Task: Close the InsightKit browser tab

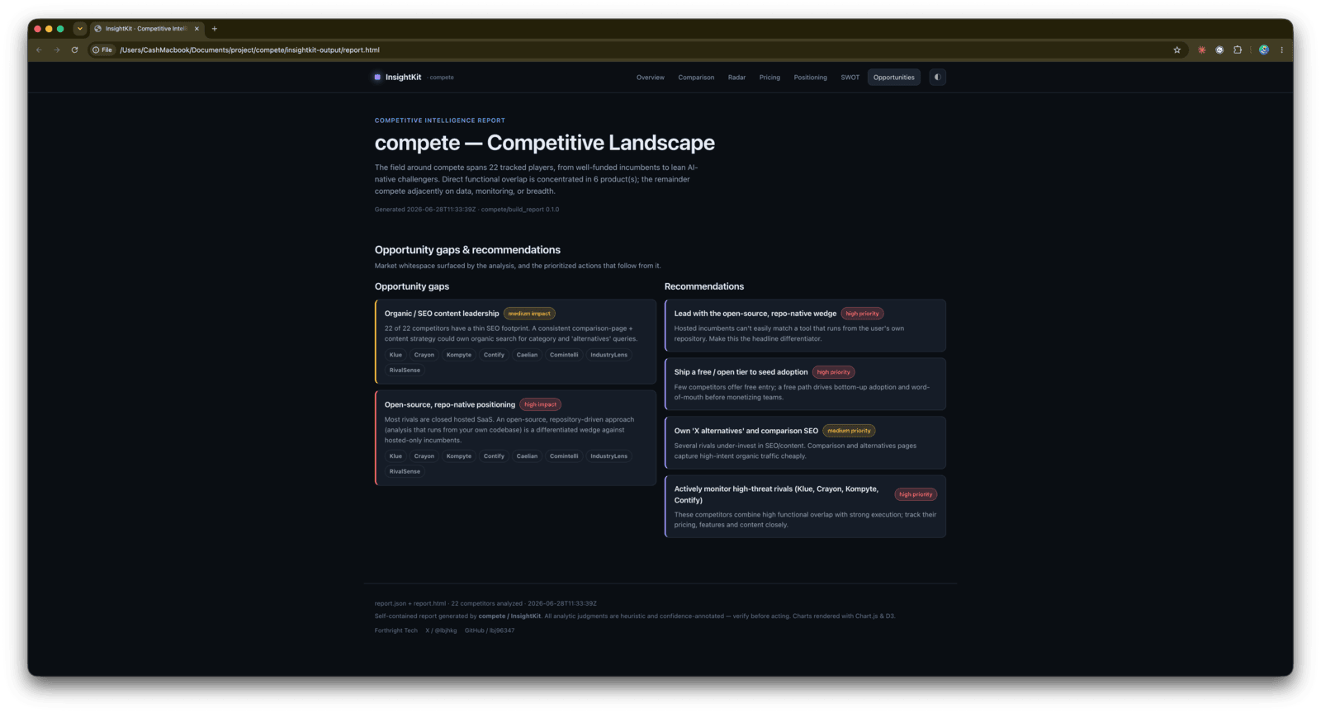Action: [196, 28]
